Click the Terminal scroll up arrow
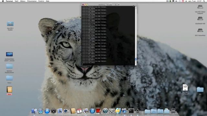Screen dimensions: 207x116 pos(136,7)
